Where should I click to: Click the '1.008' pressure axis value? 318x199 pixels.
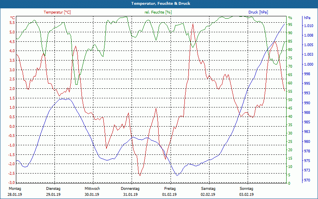(x=309, y=35)
